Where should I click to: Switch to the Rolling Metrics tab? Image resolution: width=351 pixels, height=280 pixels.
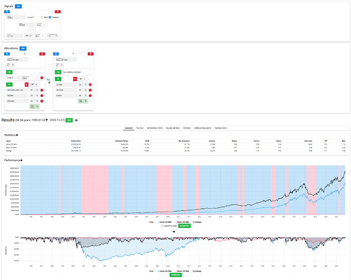point(173,128)
